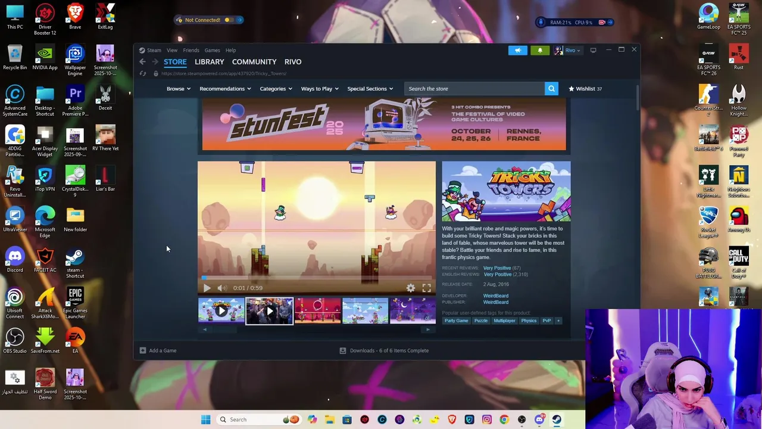Click the trailer progress bar
This screenshot has width=762, height=429.
(317, 278)
